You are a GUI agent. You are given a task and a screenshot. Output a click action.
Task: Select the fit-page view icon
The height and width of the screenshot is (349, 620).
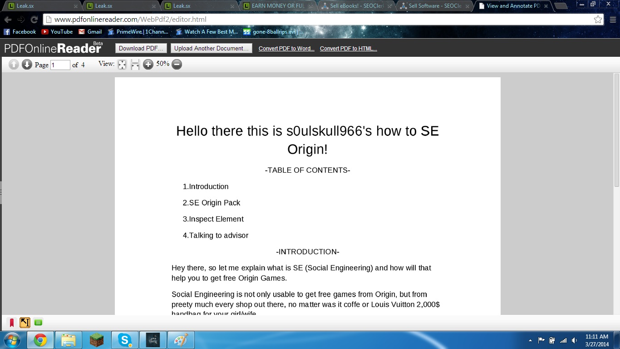[122, 65]
